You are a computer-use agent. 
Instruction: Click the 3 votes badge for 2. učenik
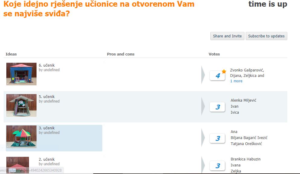(x=217, y=166)
